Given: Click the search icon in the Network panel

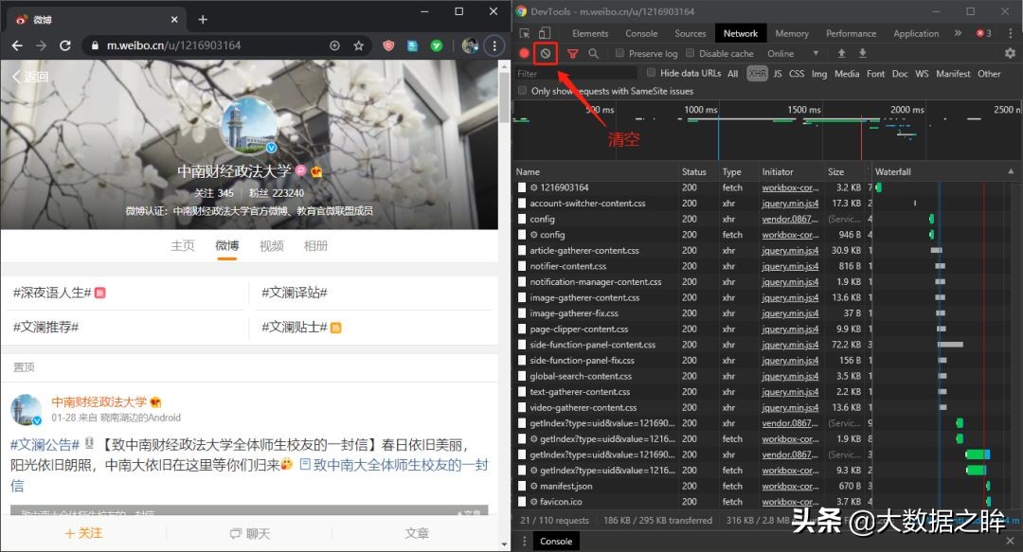Looking at the screenshot, I should [x=591, y=54].
